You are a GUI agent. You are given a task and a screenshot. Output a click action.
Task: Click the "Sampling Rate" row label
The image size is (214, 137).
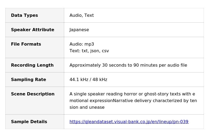point(28,80)
